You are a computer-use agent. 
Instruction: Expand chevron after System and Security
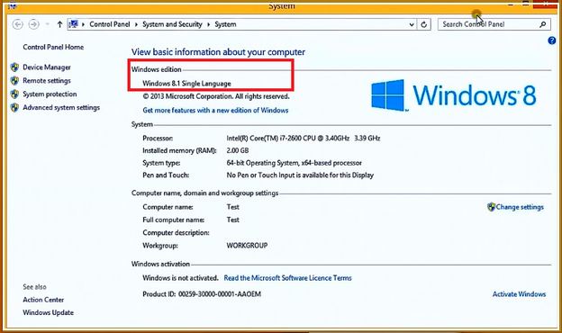pyautogui.click(x=209, y=24)
